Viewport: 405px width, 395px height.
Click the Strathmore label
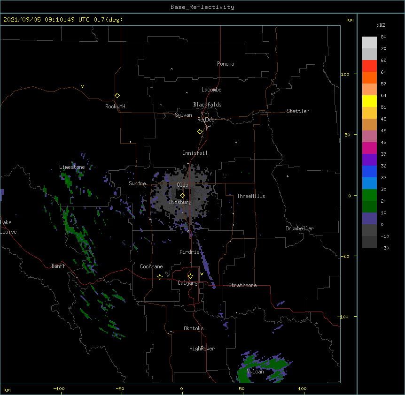[x=242, y=285]
